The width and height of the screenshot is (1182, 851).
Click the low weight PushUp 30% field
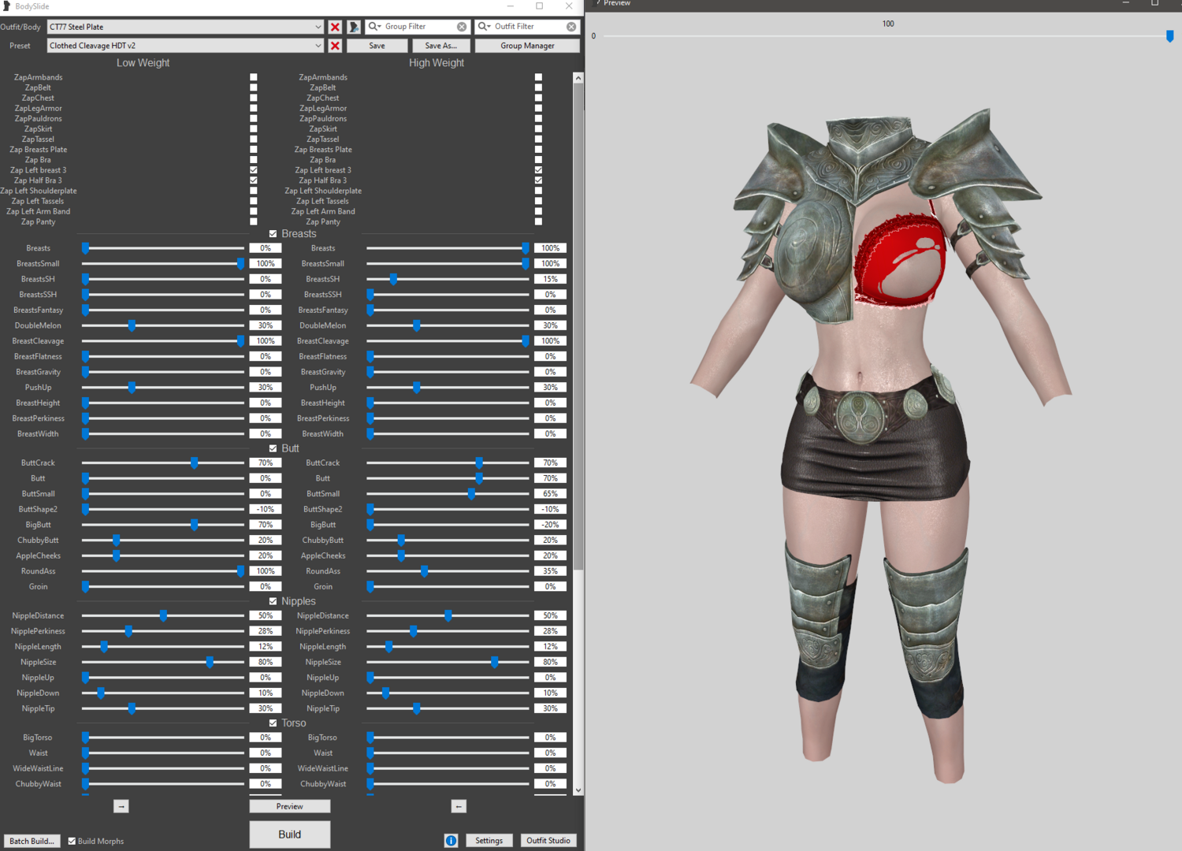point(266,388)
